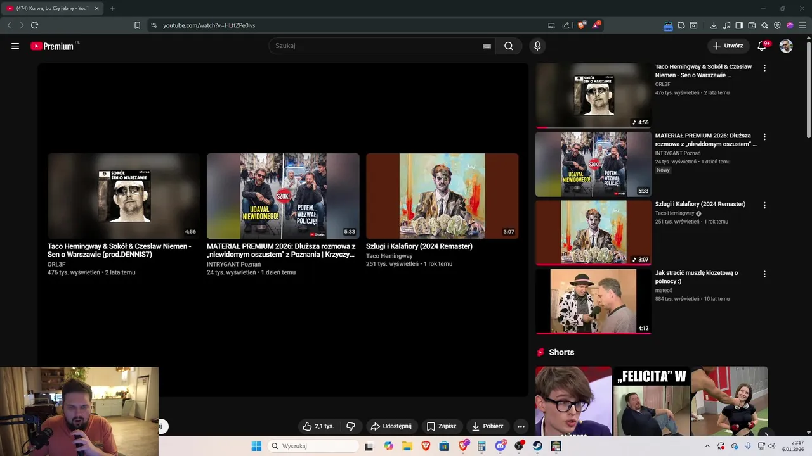Open options for Jak stracić muszlę klozetową video
This screenshot has height=456, width=812.
pyautogui.click(x=764, y=274)
